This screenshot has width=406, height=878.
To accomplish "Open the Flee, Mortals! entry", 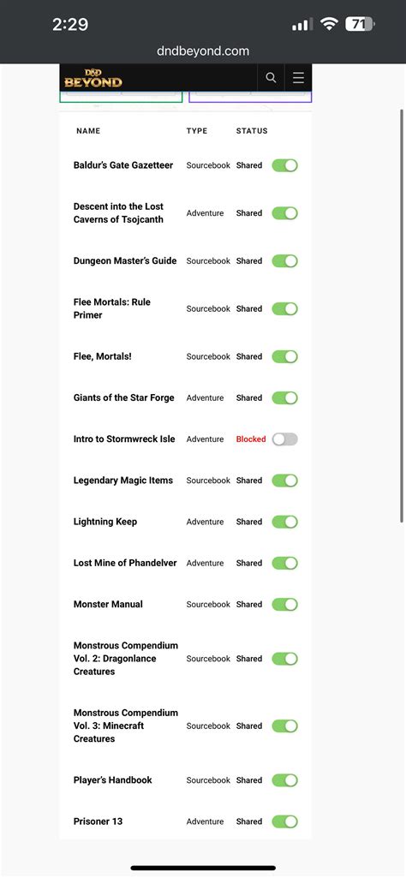I will tap(103, 356).
